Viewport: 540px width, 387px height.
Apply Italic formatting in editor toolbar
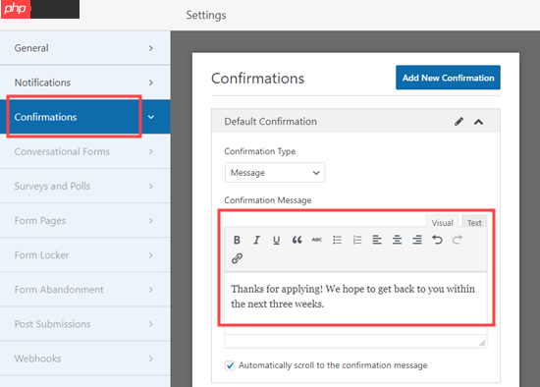click(x=256, y=240)
